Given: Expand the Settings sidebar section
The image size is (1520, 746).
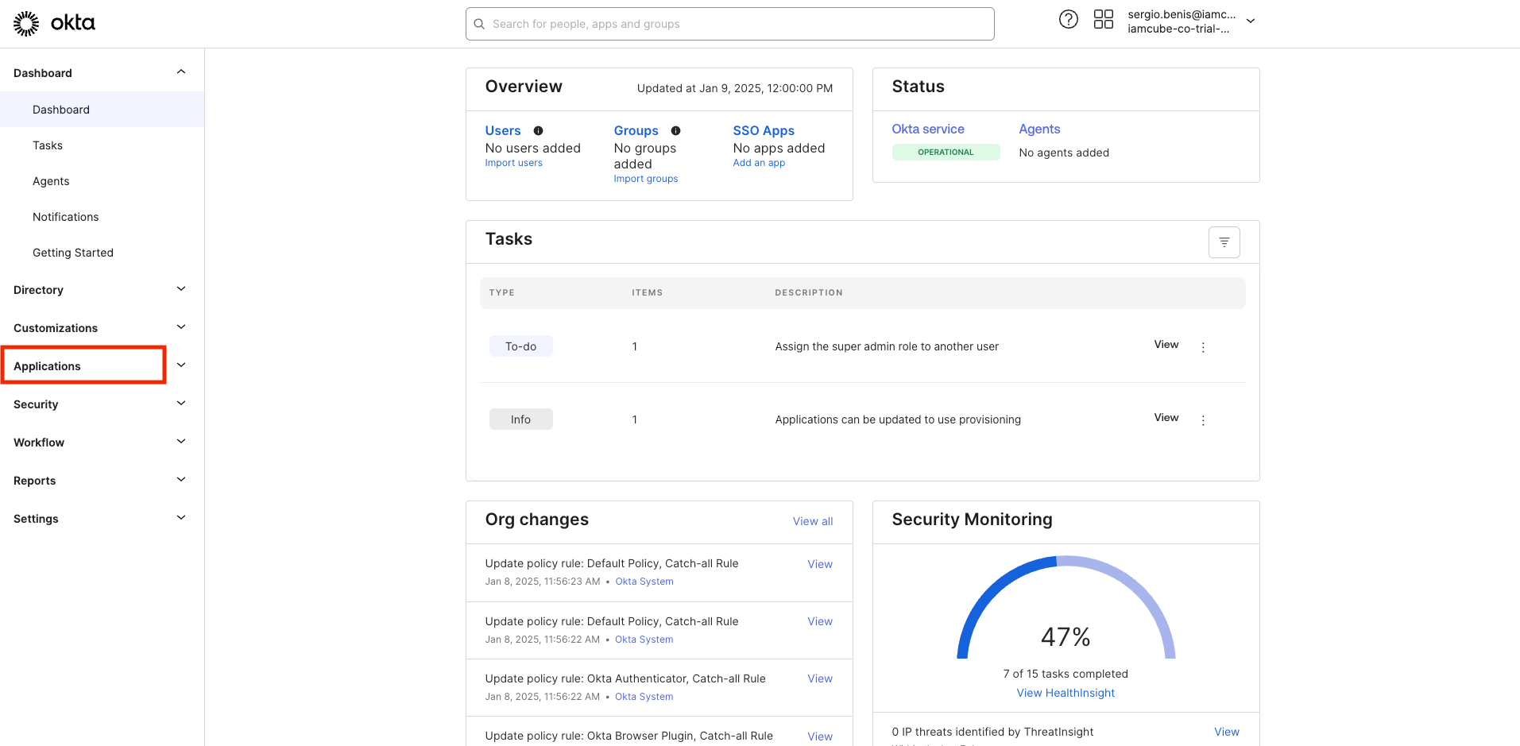Looking at the screenshot, I should (x=181, y=518).
